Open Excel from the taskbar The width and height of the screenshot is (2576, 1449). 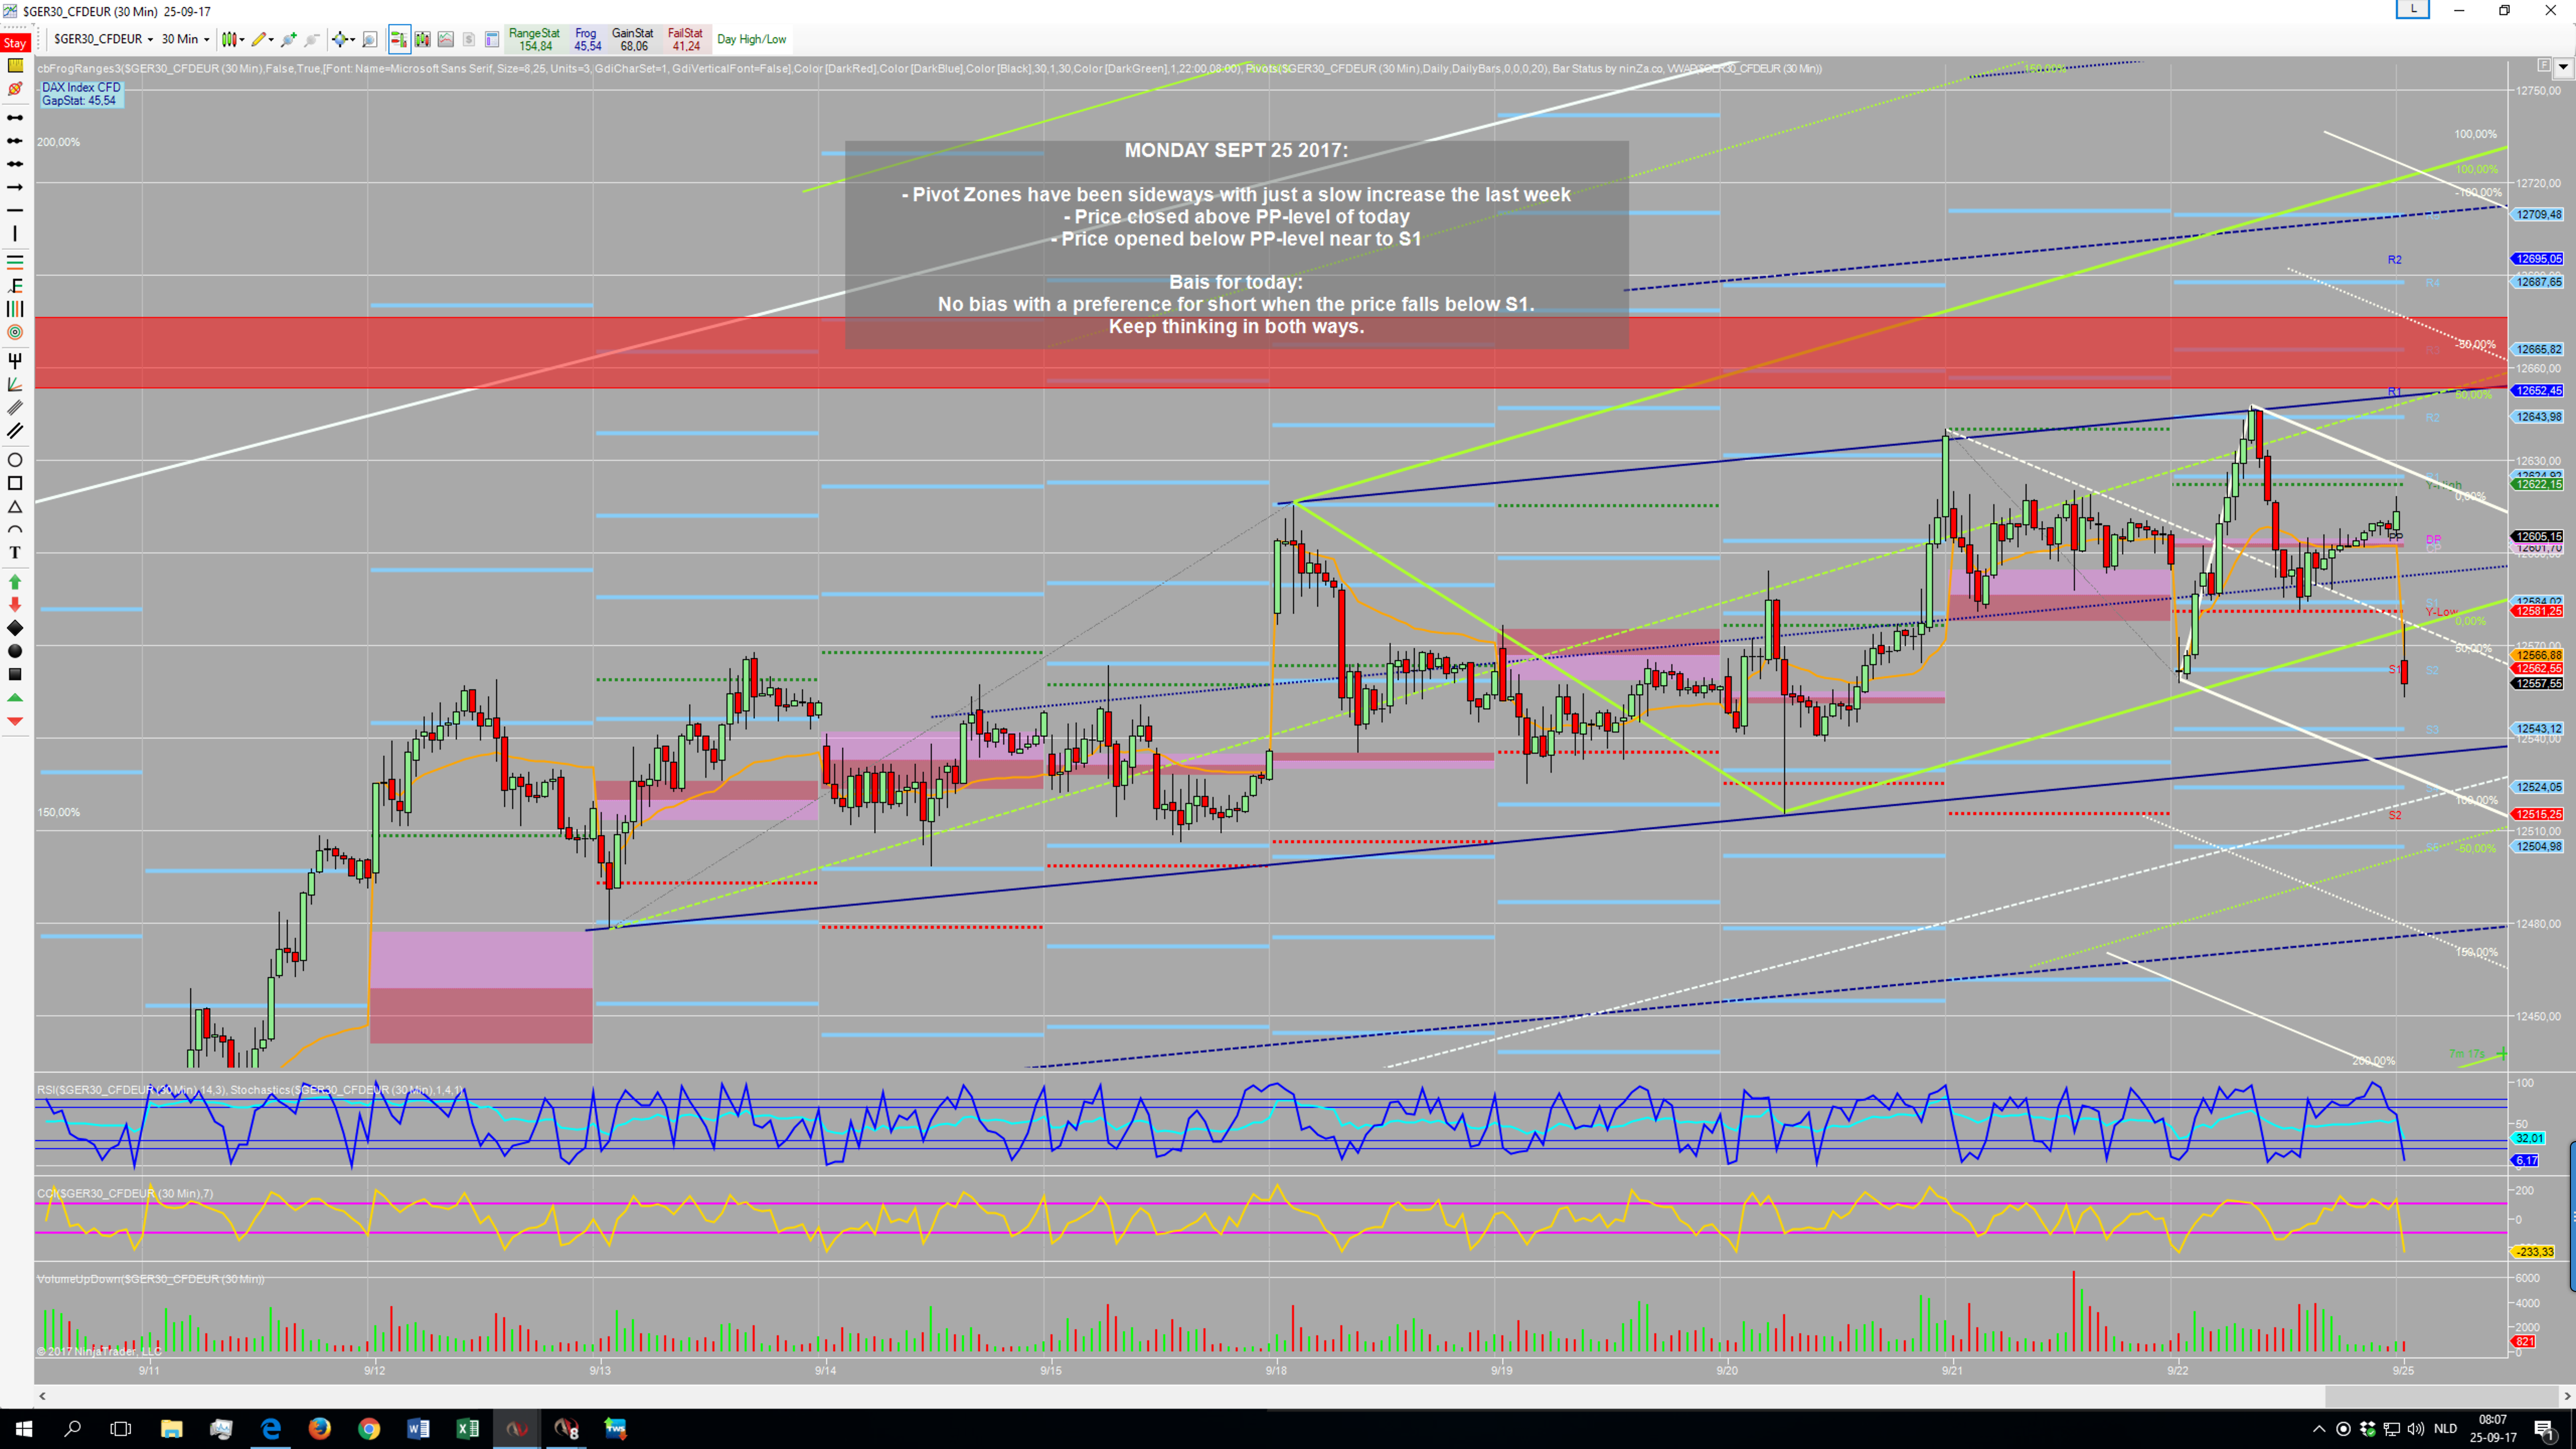467,1428
